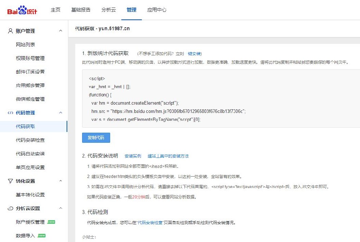Collapse the 转化设置 section chevron
The height and width of the screenshot is (242, 360).
60,181
